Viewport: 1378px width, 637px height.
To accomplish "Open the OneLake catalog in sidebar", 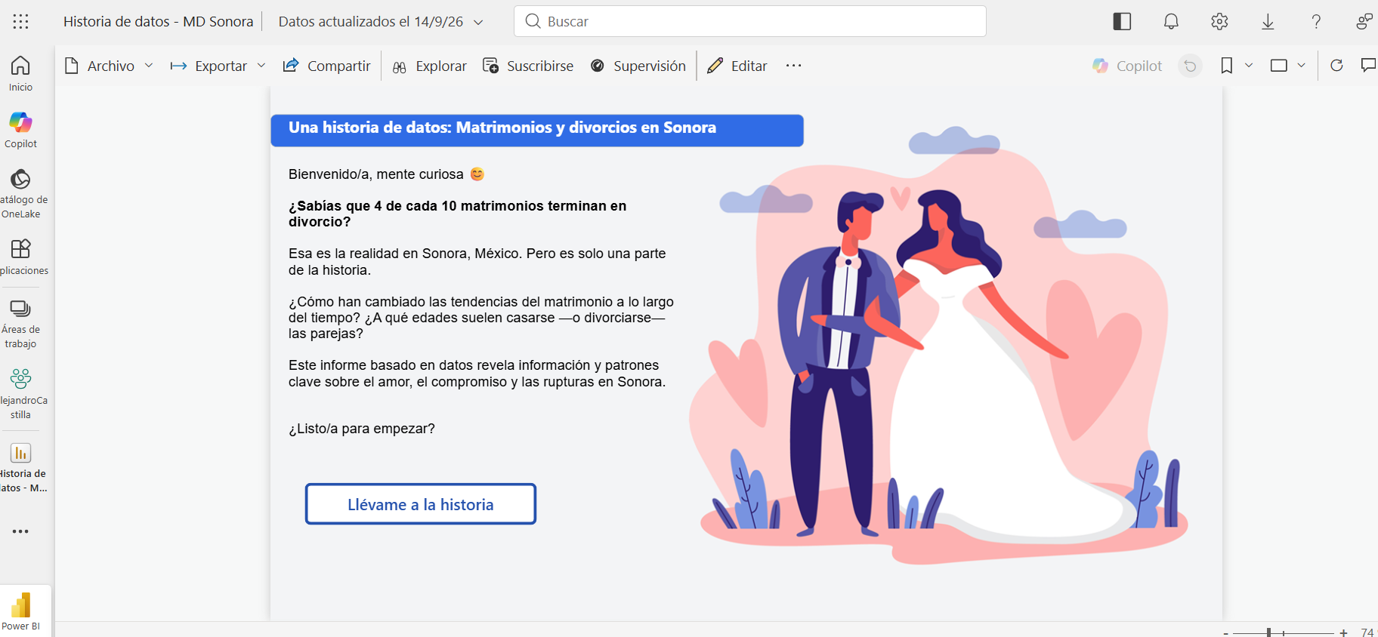I will pyautogui.click(x=20, y=194).
